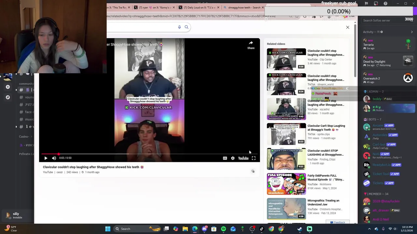Open File Explorer from the taskbar
Viewport: 417px width, 234px height.
click(x=185, y=229)
